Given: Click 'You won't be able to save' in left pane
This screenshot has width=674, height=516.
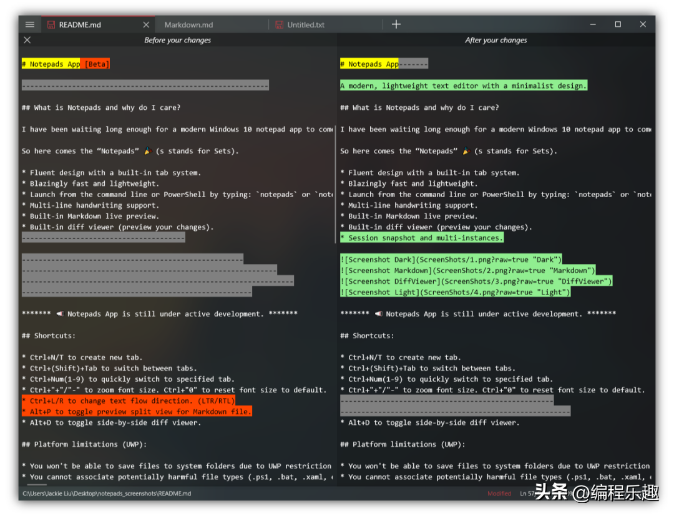Looking at the screenshot, I should pyautogui.click(x=177, y=465).
